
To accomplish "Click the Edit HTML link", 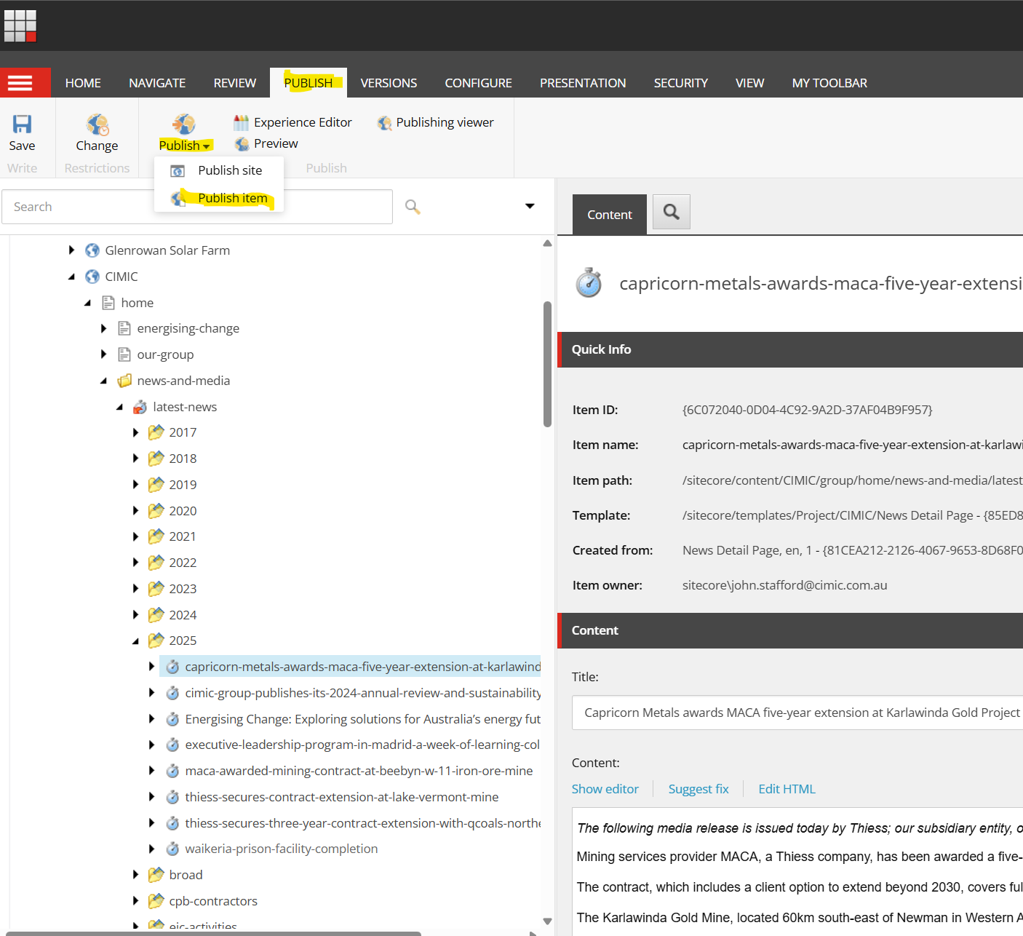I will tap(787, 789).
